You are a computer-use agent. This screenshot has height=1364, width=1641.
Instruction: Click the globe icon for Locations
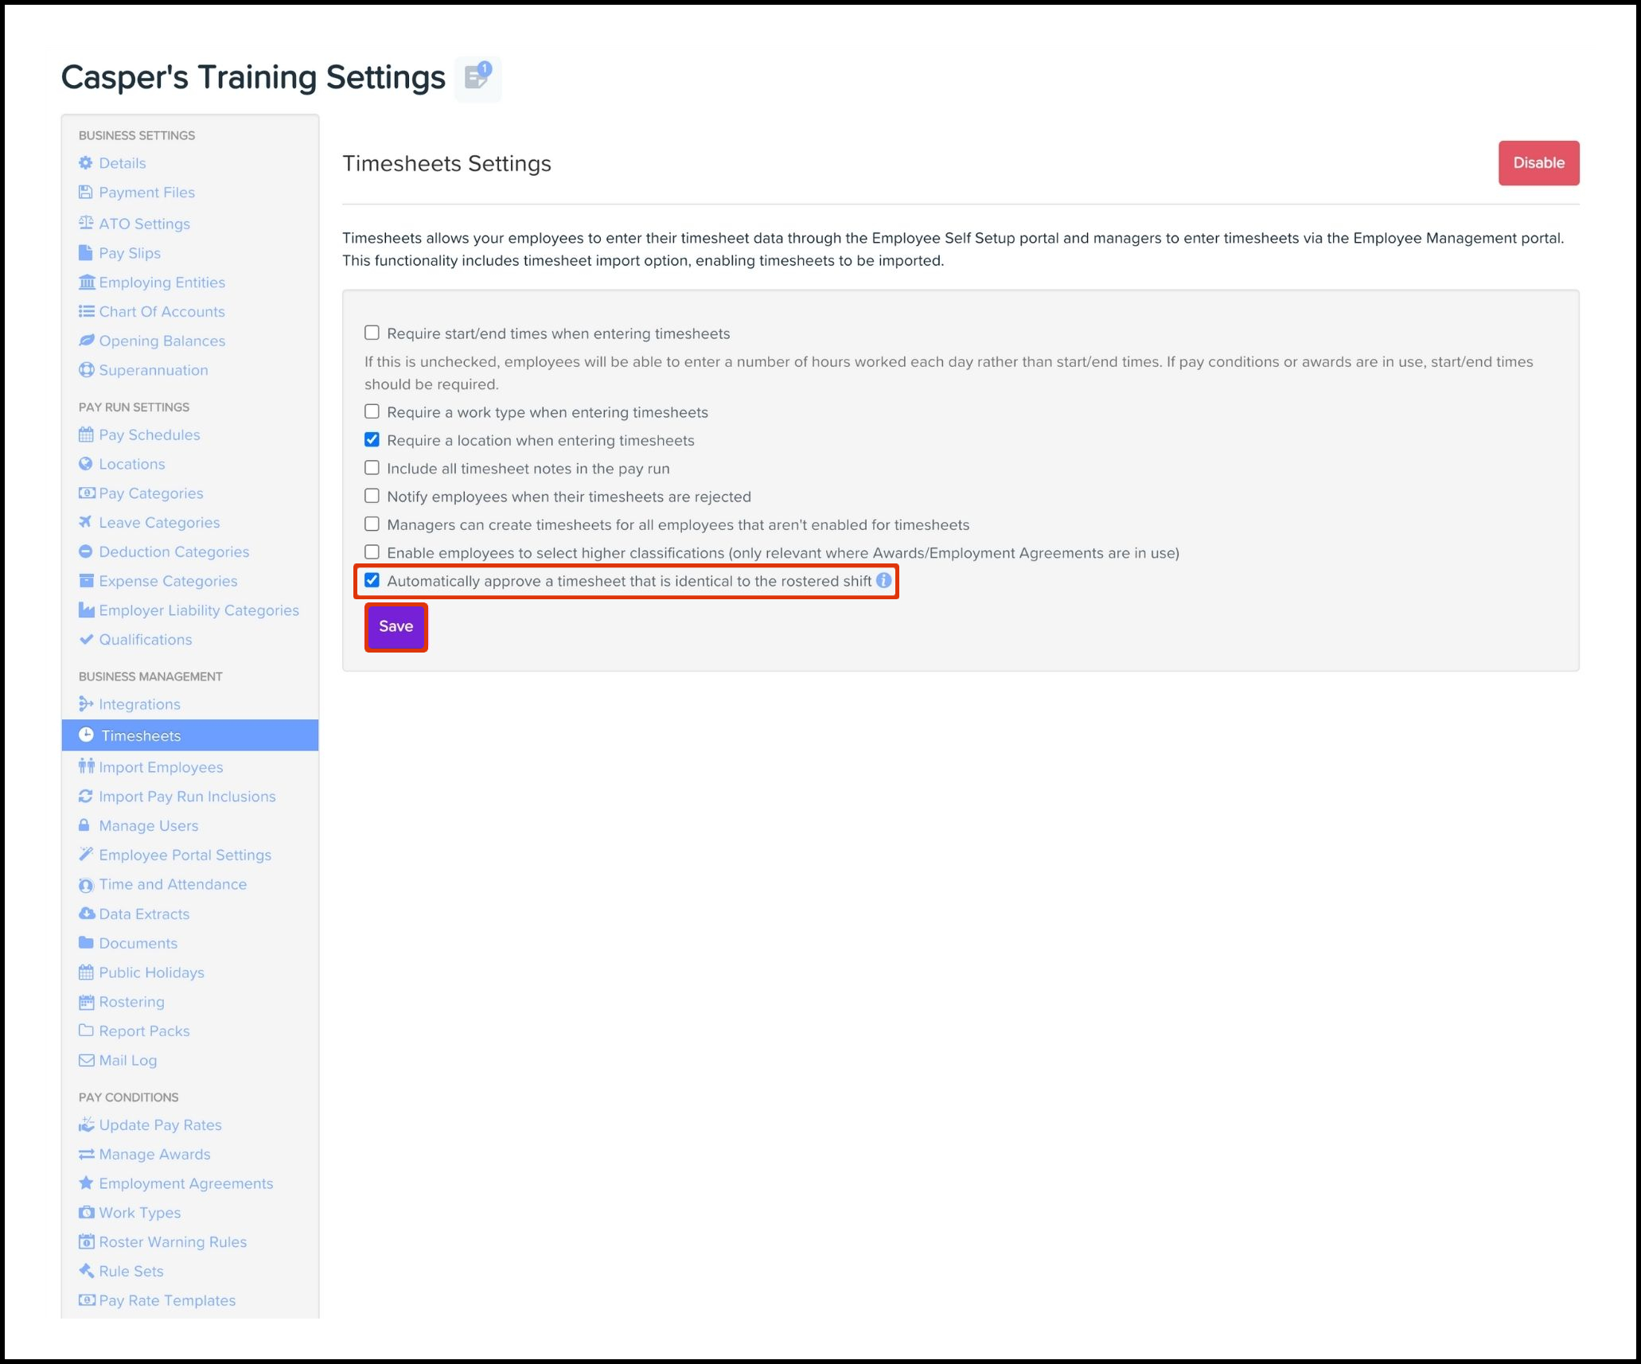click(x=86, y=464)
